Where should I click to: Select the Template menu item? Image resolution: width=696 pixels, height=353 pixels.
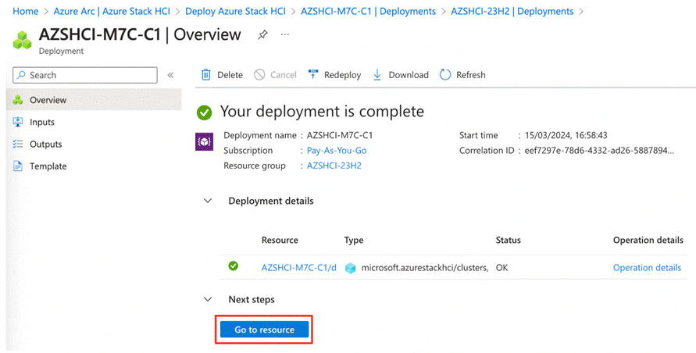pyautogui.click(x=48, y=166)
